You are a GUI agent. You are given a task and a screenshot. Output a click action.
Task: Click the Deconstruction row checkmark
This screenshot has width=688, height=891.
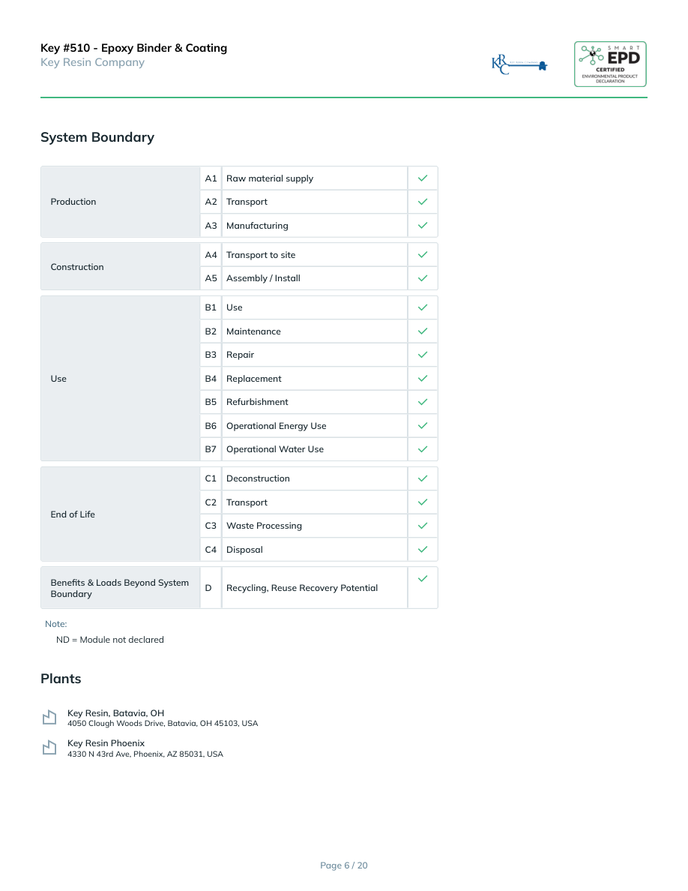click(x=423, y=478)
